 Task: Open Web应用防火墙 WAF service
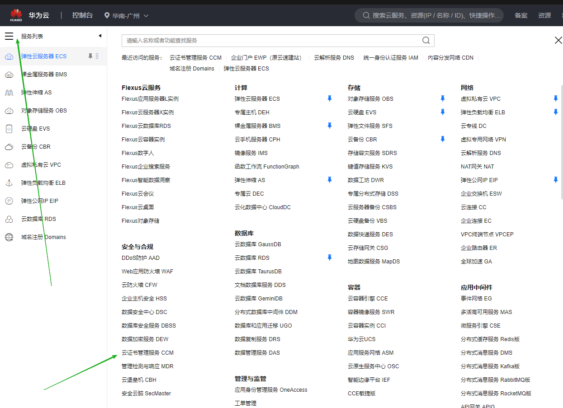point(147,272)
